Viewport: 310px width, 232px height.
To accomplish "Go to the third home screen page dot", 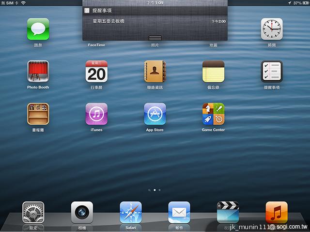I will coord(159,190).
